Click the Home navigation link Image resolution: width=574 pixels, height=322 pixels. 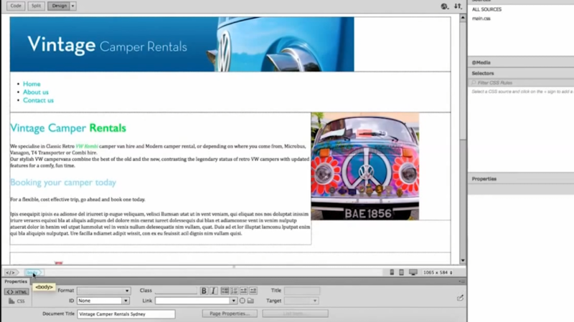click(32, 84)
